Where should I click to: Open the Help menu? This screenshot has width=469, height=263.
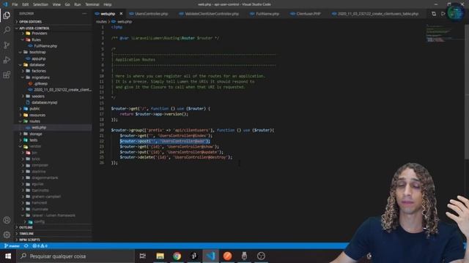click(x=108, y=4)
